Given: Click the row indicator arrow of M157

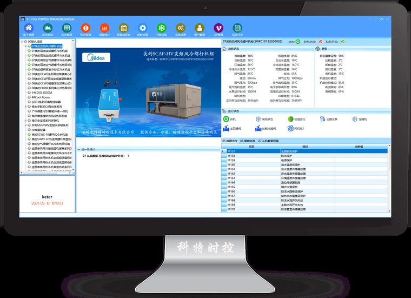Looking at the screenshot, I should 223,151.
